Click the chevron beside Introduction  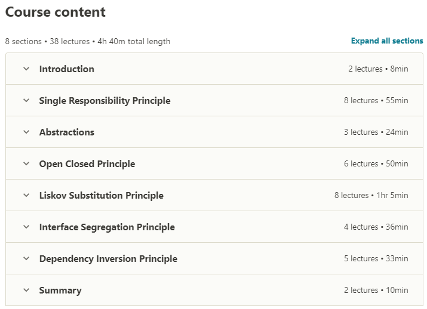(x=26, y=69)
